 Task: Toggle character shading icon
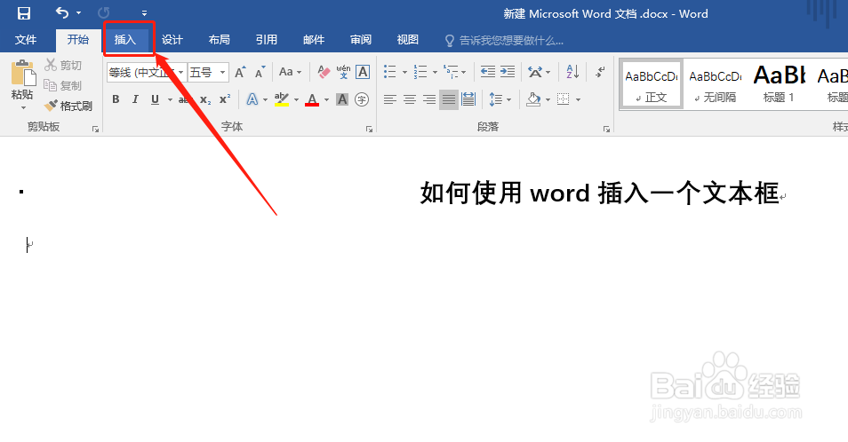(x=342, y=99)
